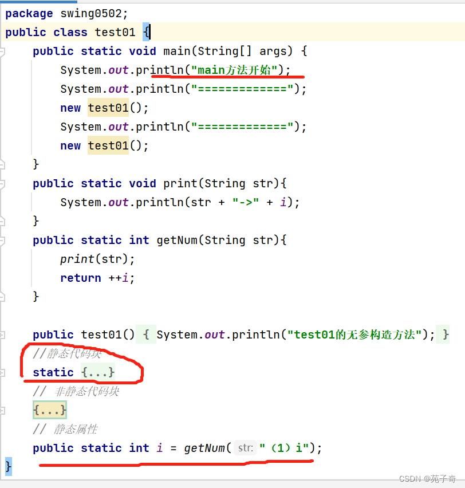Click the 'print(str);' call inside getNum
This screenshot has height=488, width=465.
97,259
